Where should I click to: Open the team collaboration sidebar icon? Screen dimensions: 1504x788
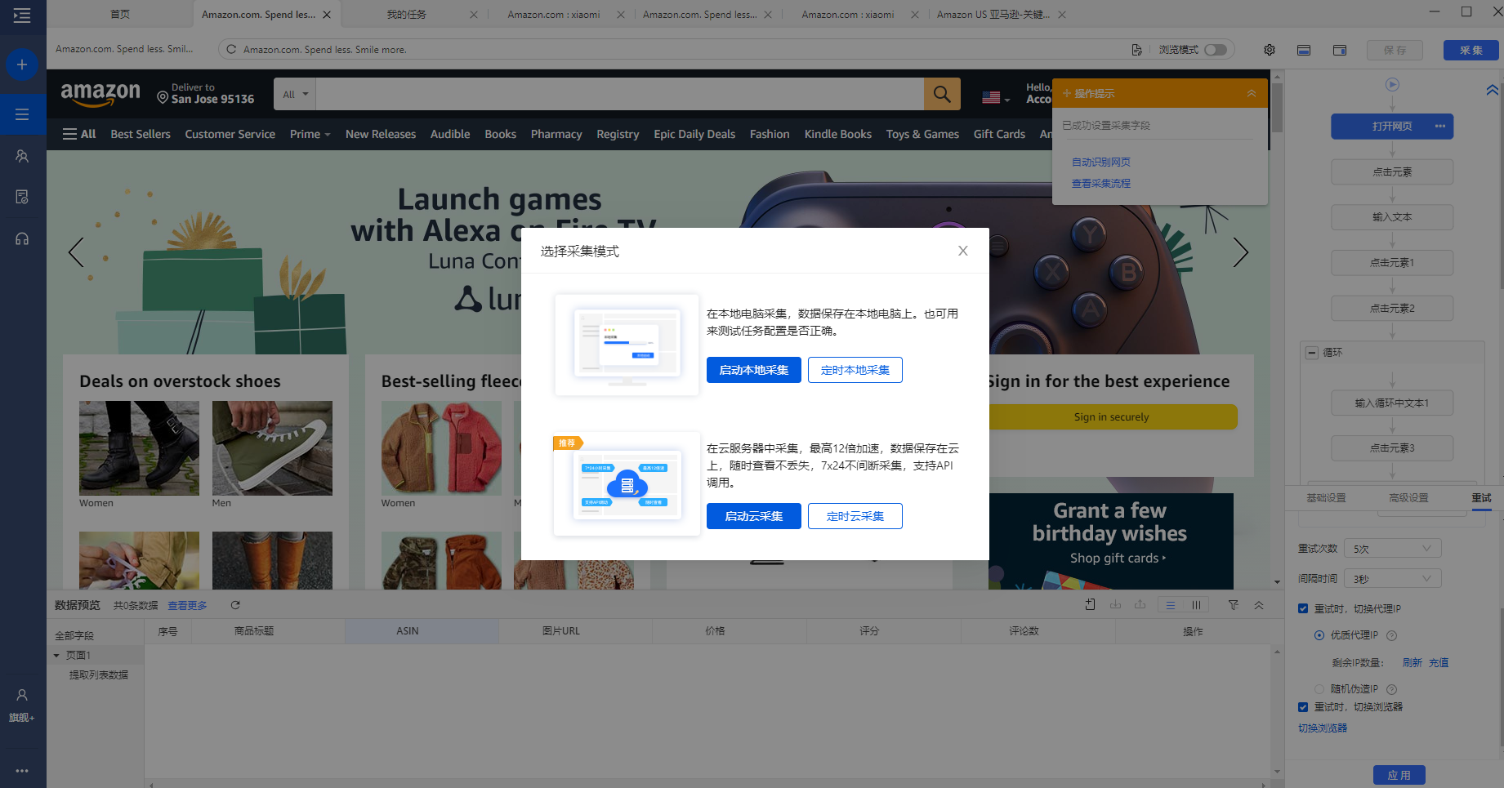22,156
